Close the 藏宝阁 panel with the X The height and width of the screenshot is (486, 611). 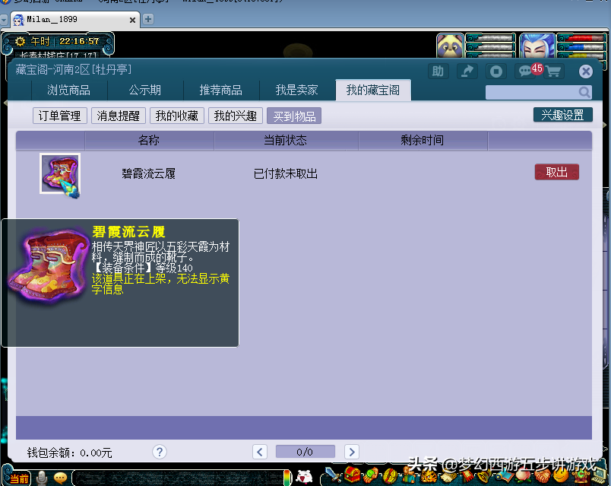tap(586, 71)
